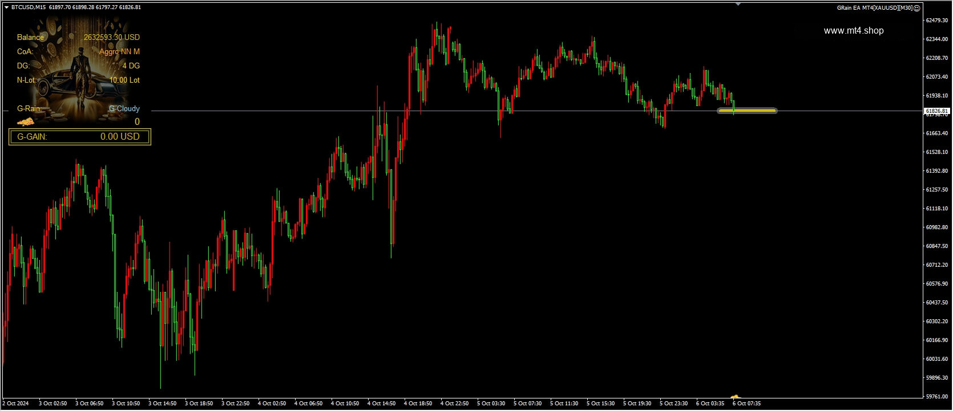This screenshot has width=953, height=411.
Task: Click the 62479.30 price scale label
Action: tap(936, 21)
